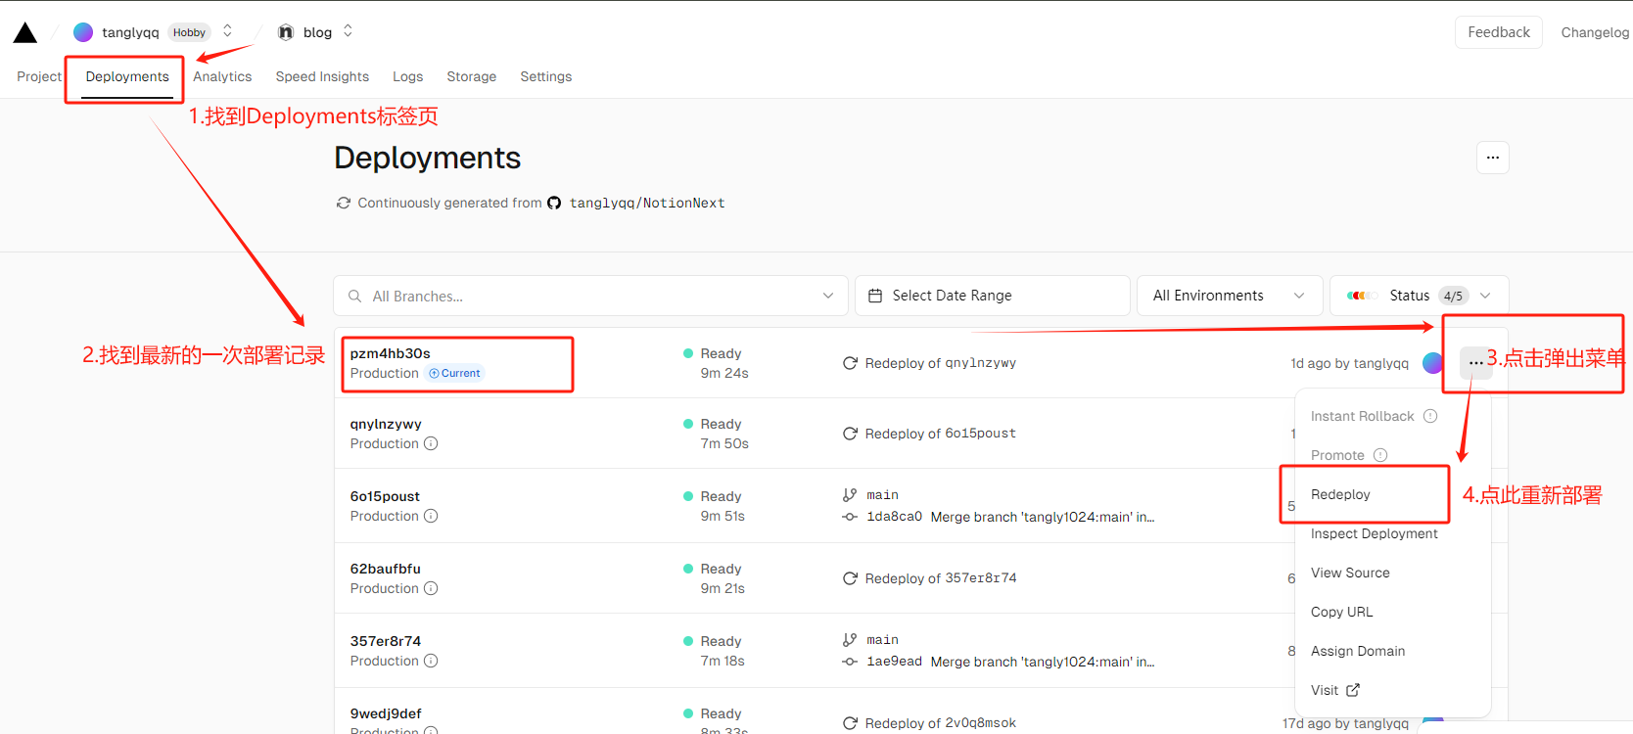Click the blog project icon in header
This screenshot has width=1633, height=734.
coord(286,32)
